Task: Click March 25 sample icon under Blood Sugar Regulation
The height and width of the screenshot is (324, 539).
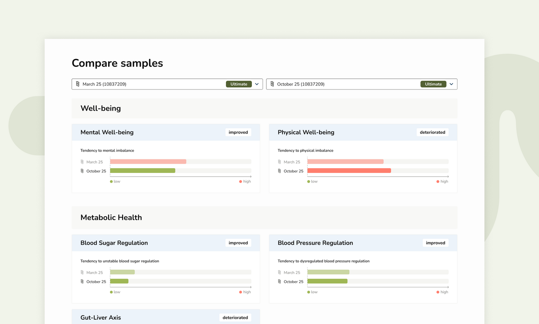Action: point(82,273)
